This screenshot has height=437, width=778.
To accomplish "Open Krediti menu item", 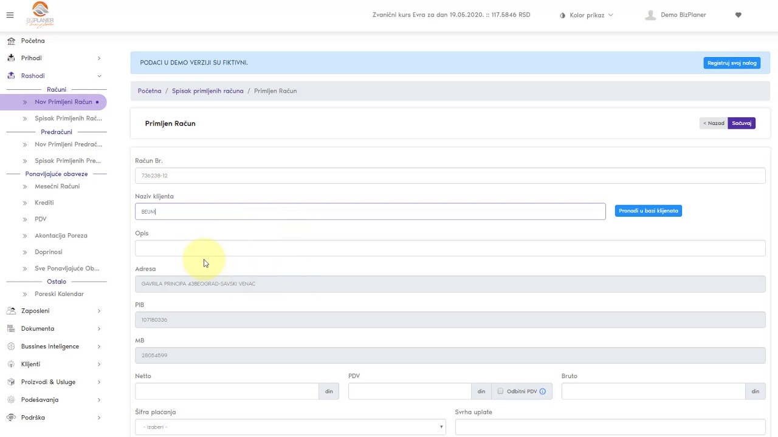I will click(44, 203).
